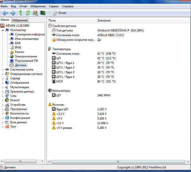191x172 pixels.
Task: Click the Отчёт report toolbar button
Action: pos(59,13)
